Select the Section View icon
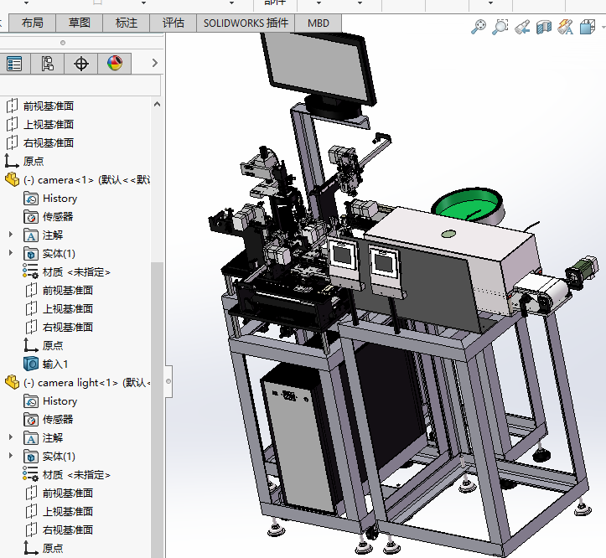This screenshot has width=606, height=558. [x=544, y=27]
